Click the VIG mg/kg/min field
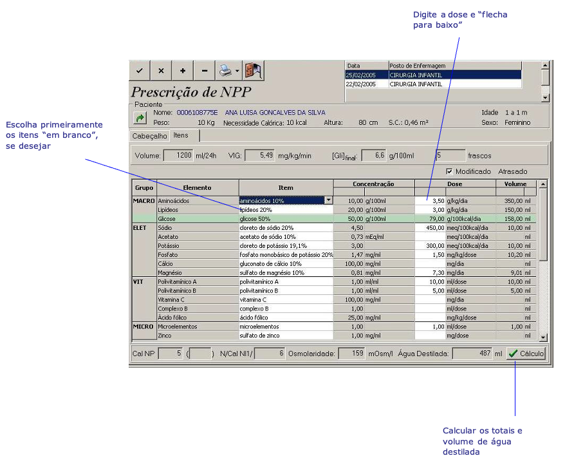The image size is (565, 465). point(259,155)
